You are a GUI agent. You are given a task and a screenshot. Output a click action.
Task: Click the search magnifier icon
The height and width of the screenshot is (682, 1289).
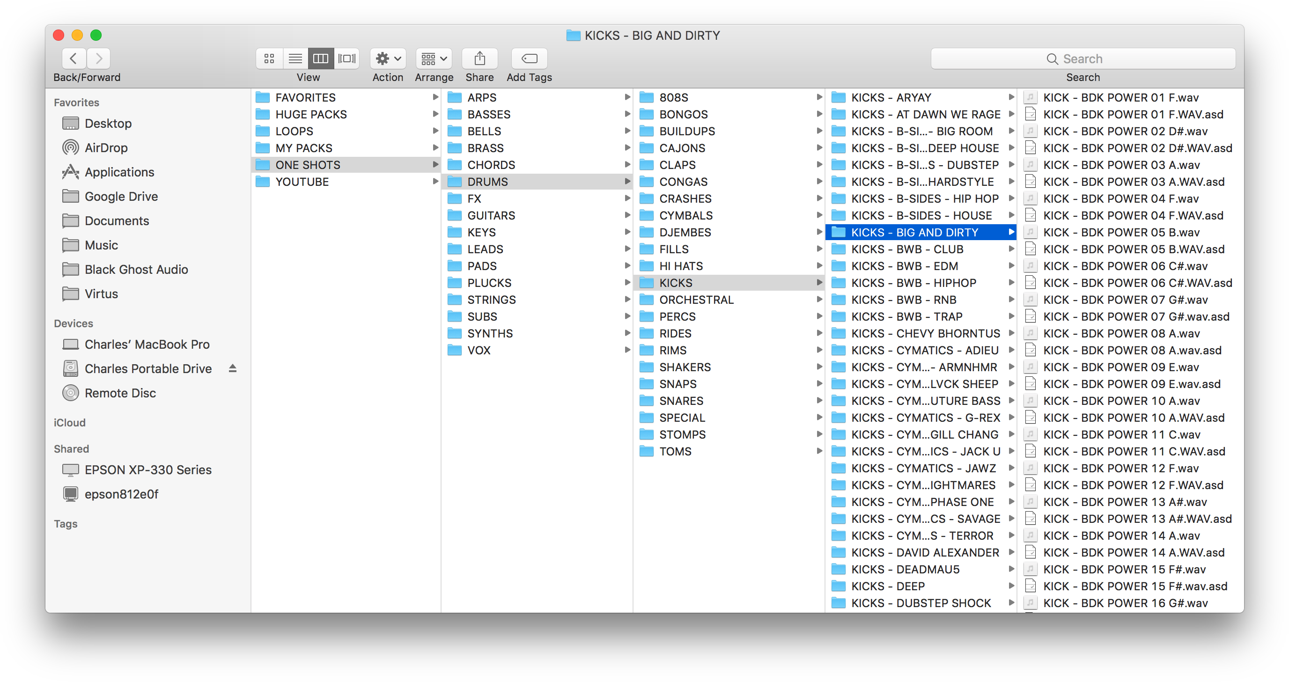1053,59
